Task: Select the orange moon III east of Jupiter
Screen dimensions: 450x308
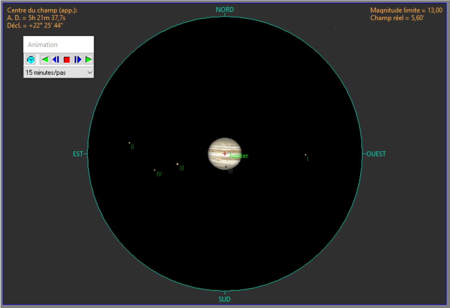Action: [177, 164]
